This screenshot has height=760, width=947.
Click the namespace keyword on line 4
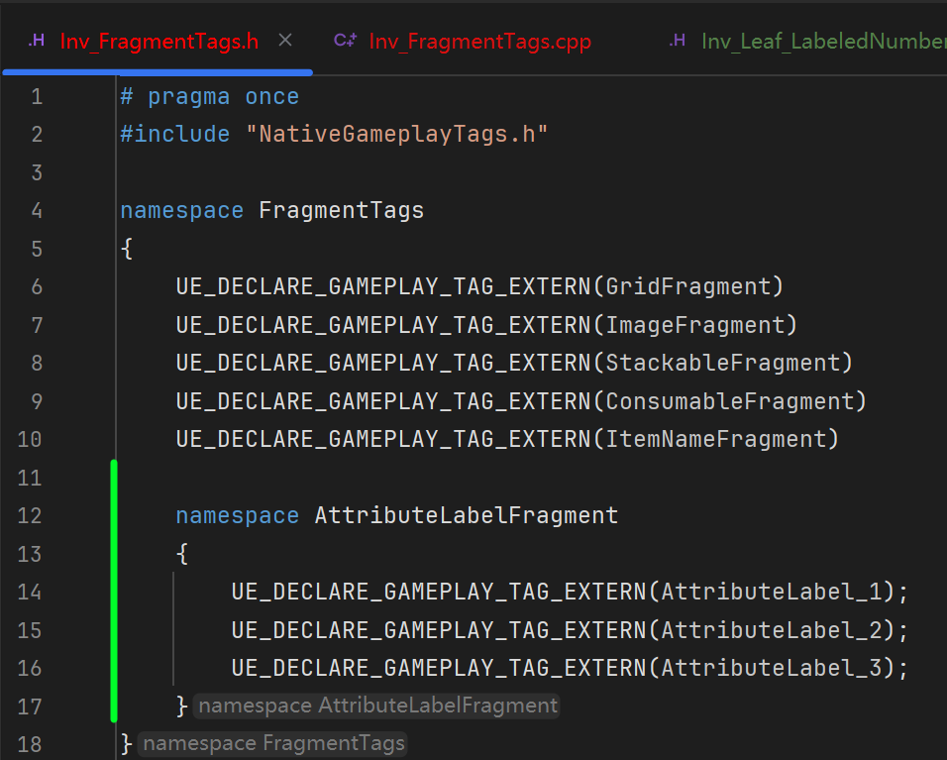pos(182,211)
